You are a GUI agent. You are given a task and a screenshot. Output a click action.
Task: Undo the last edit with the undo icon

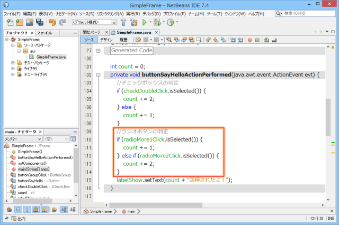point(52,22)
